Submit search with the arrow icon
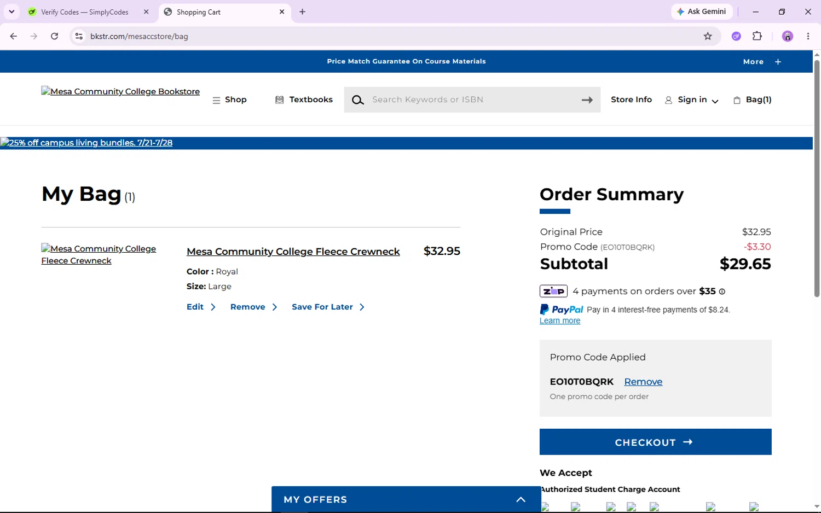The width and height of the screenshot is (821, 513). pyautogui.click(x=587, y=100)
